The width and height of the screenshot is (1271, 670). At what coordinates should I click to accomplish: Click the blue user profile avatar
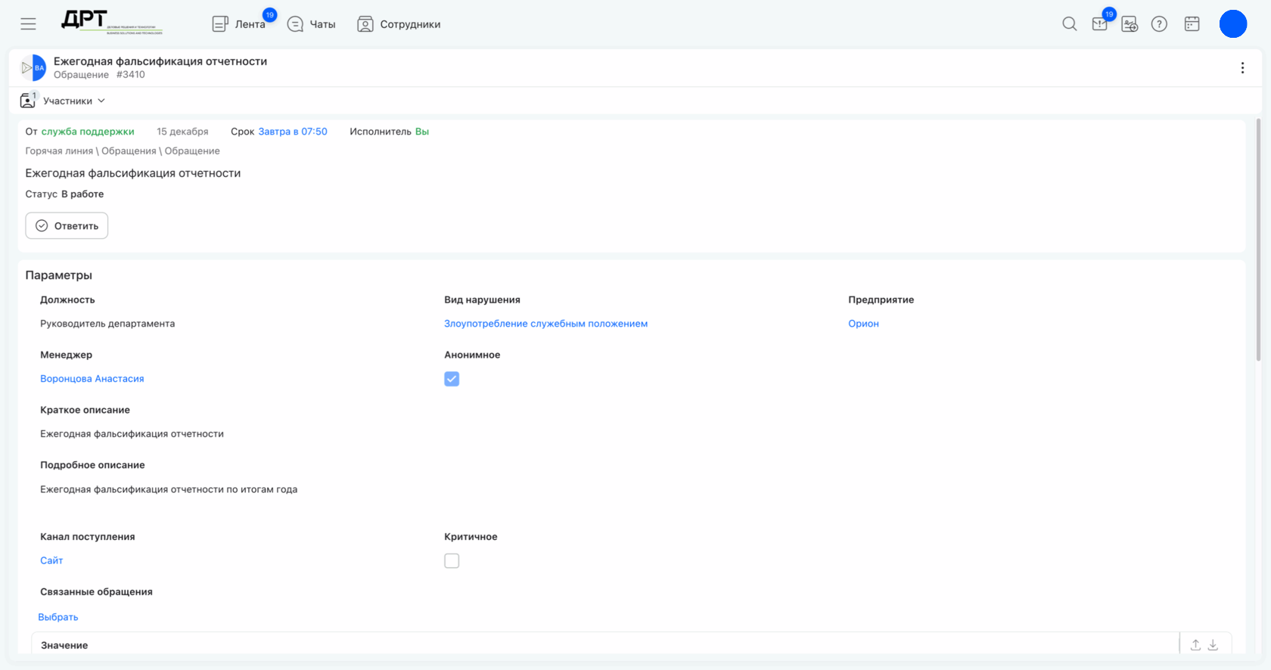coord(1233,24)
